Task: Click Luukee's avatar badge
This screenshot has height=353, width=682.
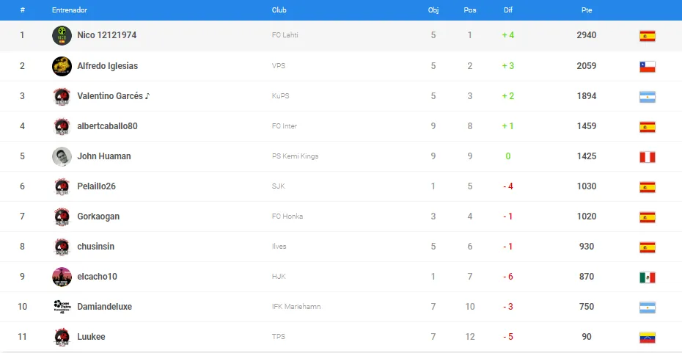Action: pos(62,337)
